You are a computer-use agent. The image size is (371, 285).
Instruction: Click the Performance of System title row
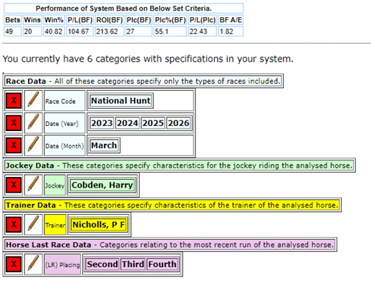[x=124, y=9]
